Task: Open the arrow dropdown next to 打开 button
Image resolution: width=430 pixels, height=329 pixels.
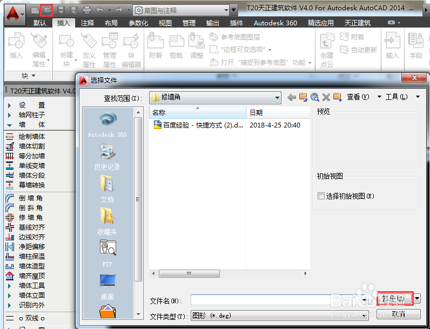Action: (x=417, y=298)
